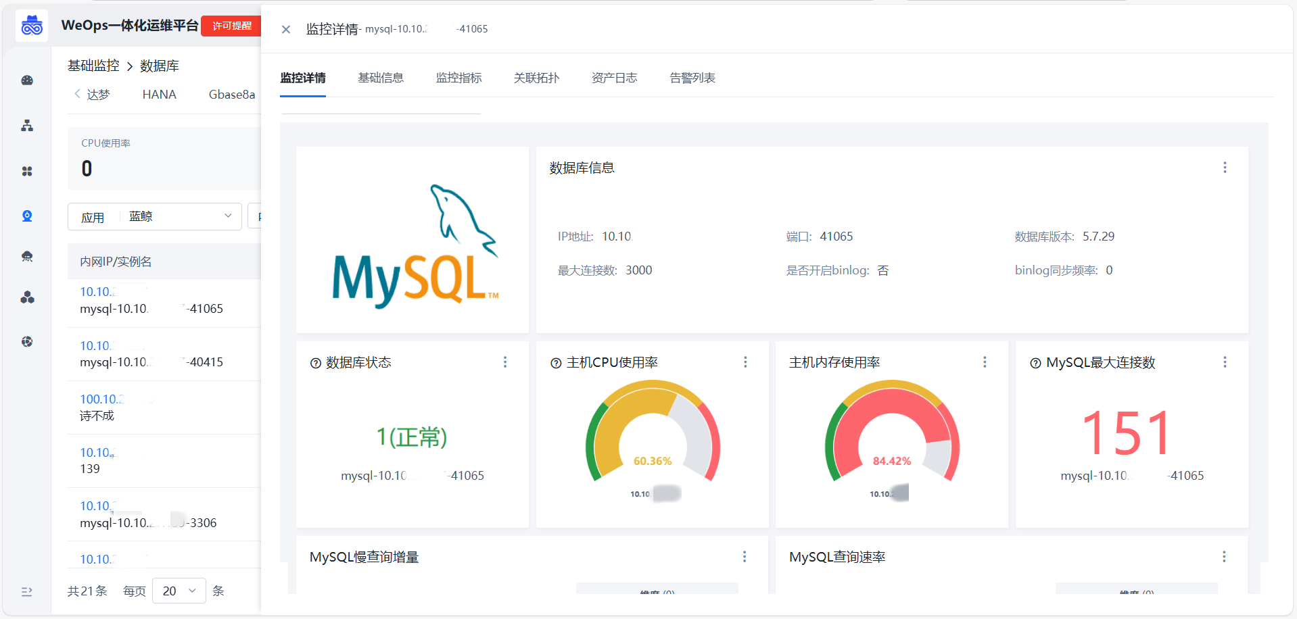Click the highlighted monitoring sidebar icon
Screen dimensions: 1297x619
(27, 216)
